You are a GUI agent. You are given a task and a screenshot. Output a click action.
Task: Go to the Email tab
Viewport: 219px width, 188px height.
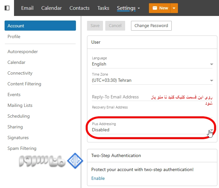coord(27,8)
